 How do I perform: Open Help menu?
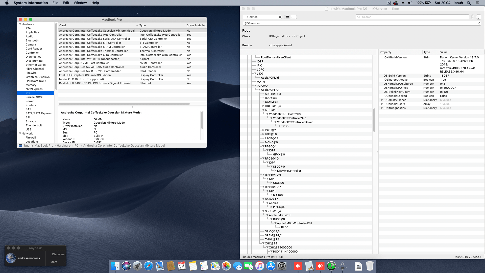tap(95, 3)
